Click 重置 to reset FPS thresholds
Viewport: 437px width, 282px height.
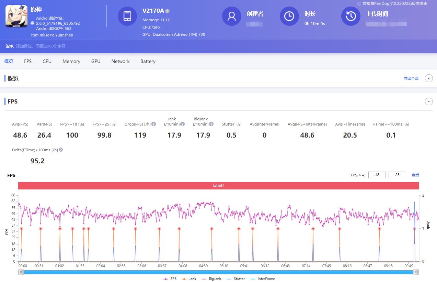coord(415,175)
